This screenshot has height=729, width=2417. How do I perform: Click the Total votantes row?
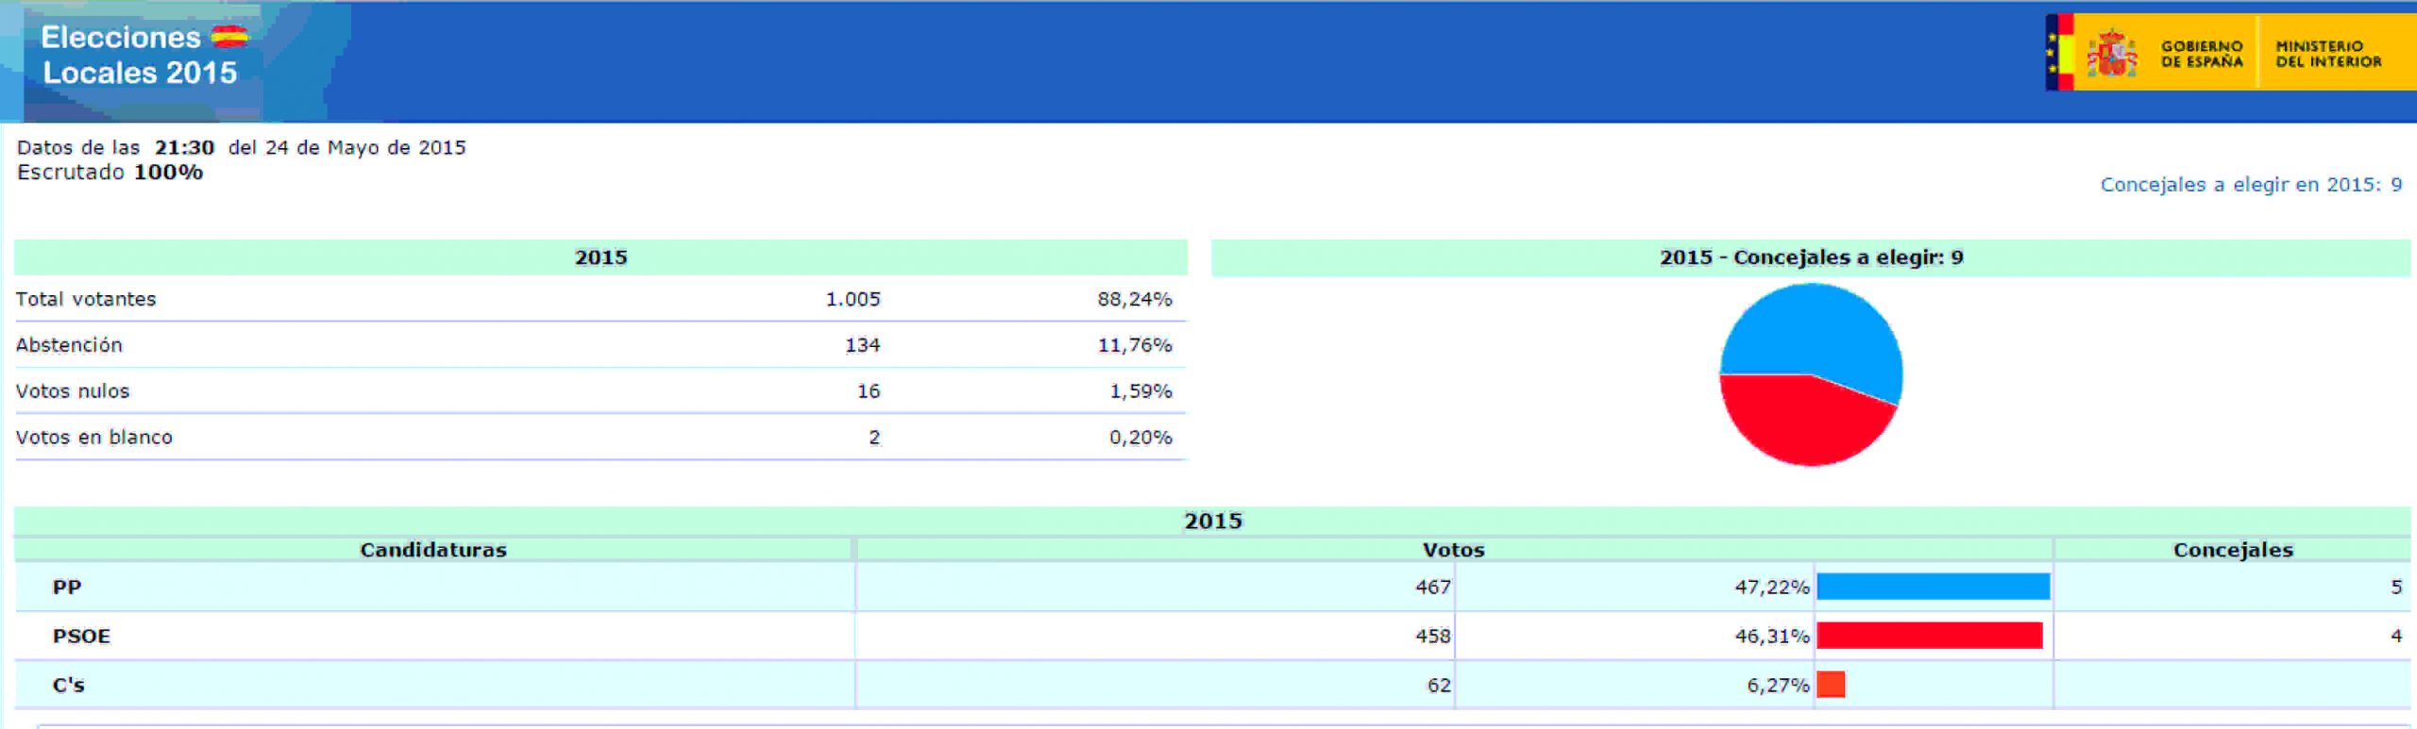[x=86, y=299]
